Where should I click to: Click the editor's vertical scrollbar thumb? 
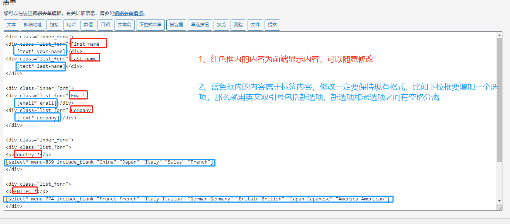(500, 99)
